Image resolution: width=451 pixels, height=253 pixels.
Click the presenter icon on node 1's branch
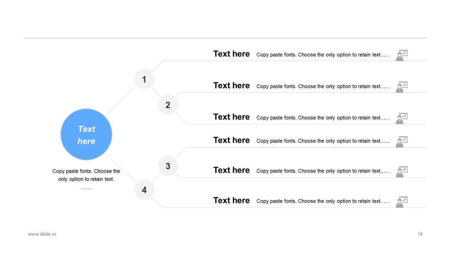pyautogui.click(x=401, y=56)
